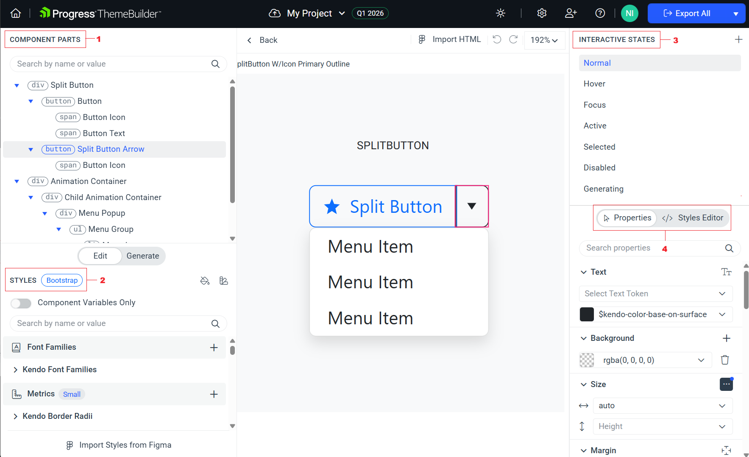Enable the Component Variables Only toggle
The height and width of the screenshot is (457, 749).
21,303
